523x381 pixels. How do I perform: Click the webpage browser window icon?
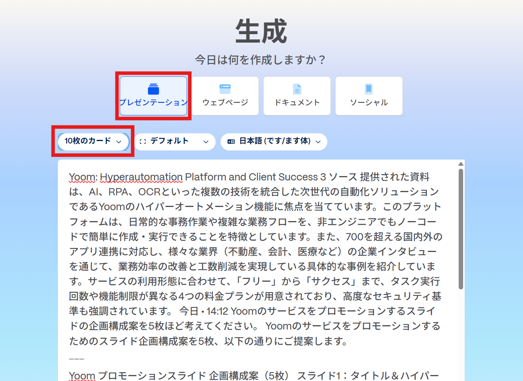225,89
